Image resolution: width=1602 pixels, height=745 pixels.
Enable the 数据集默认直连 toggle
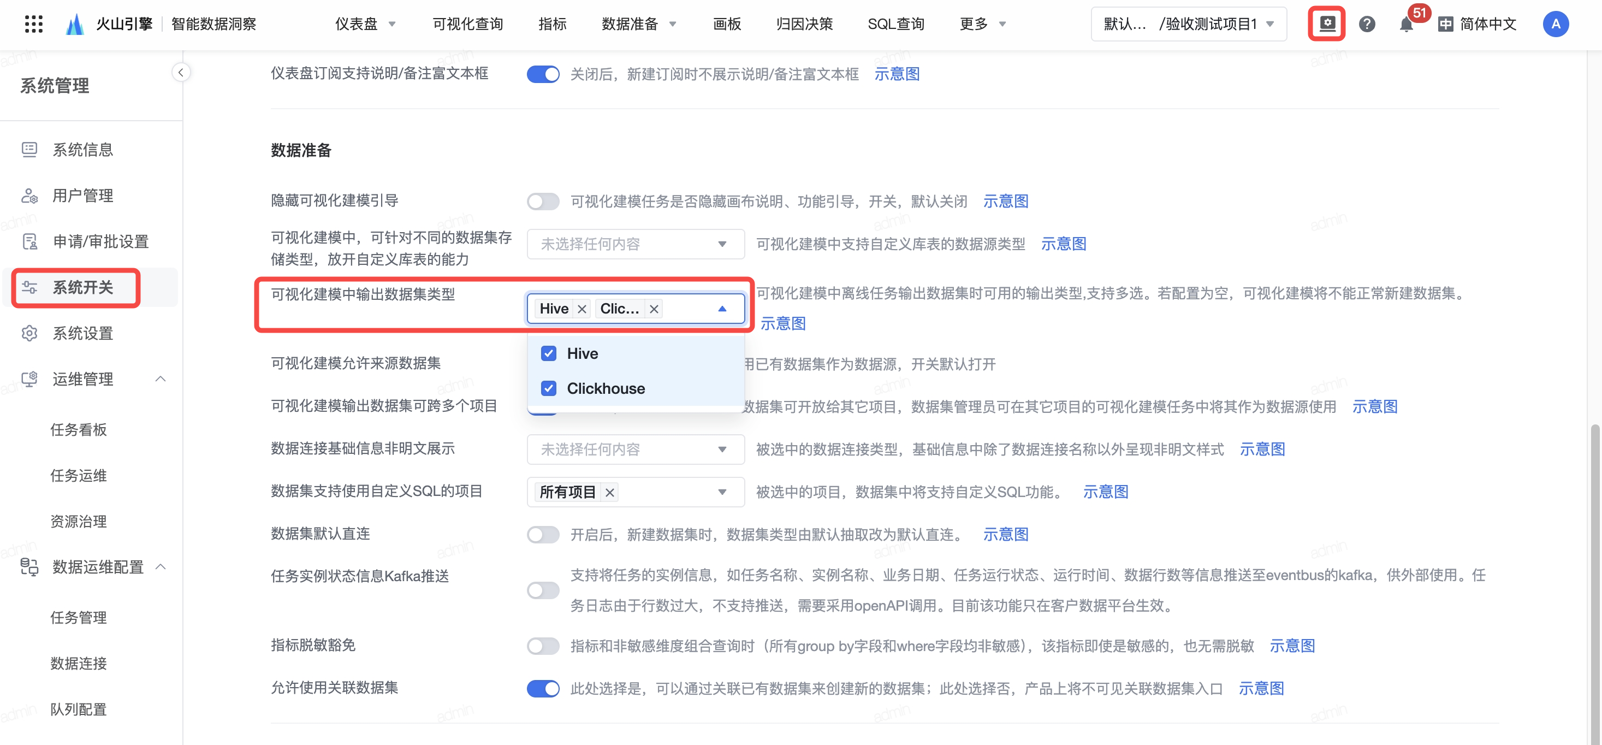(x=542, y=534)
